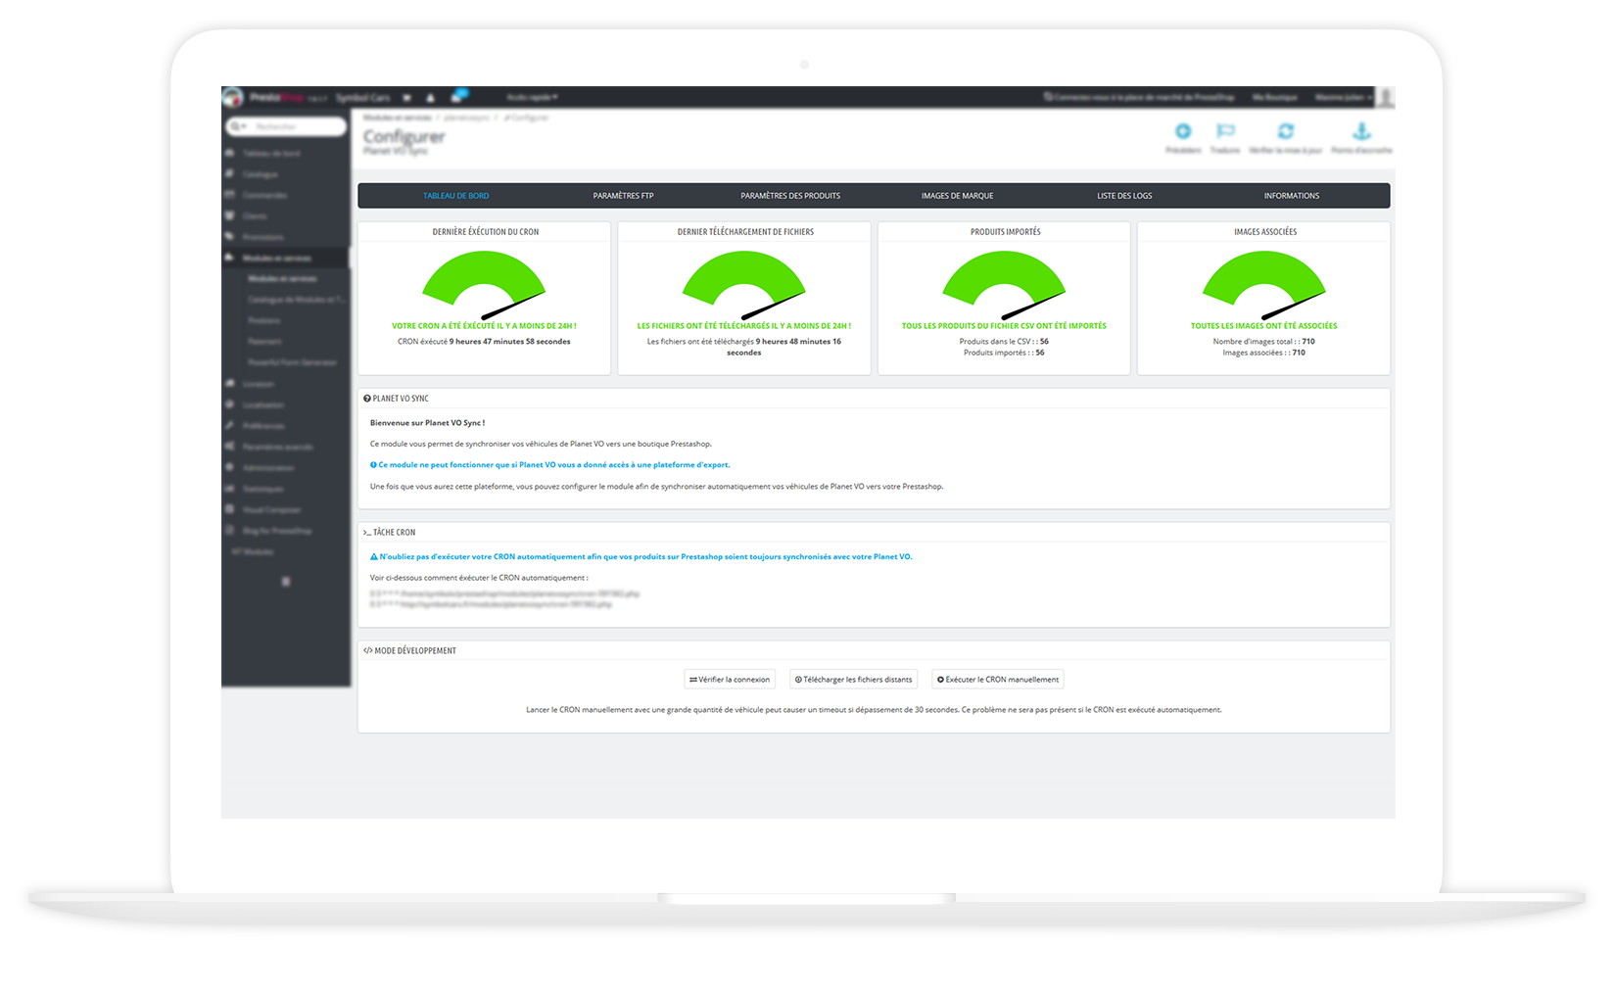Switch to the Tableau de bord tab
This screenshot has width=1614, height=995.
tap(455, 196)
